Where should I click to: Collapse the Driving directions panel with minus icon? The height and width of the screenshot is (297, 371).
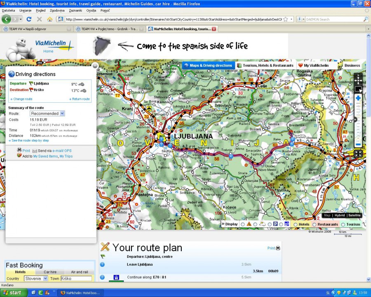pyautogui.click(x=95, y=66)
